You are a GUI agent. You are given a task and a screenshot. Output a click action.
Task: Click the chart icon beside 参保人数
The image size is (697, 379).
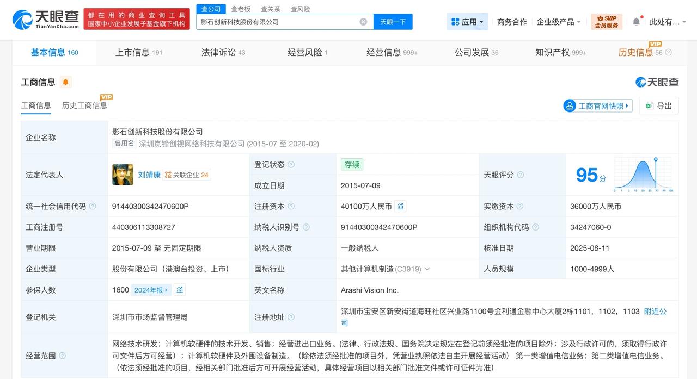[180, 290]
